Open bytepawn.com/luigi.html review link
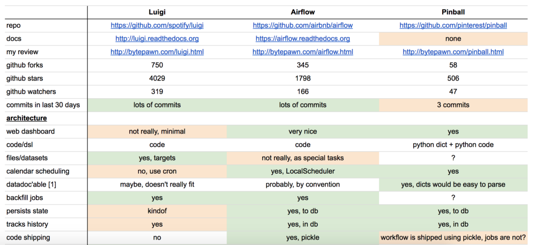 [x=157, y=52]
